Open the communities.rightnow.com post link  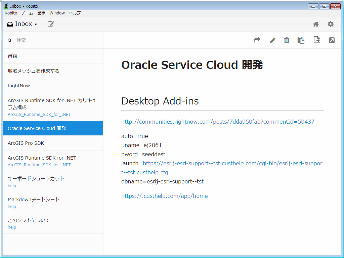(x=218, y=122)
